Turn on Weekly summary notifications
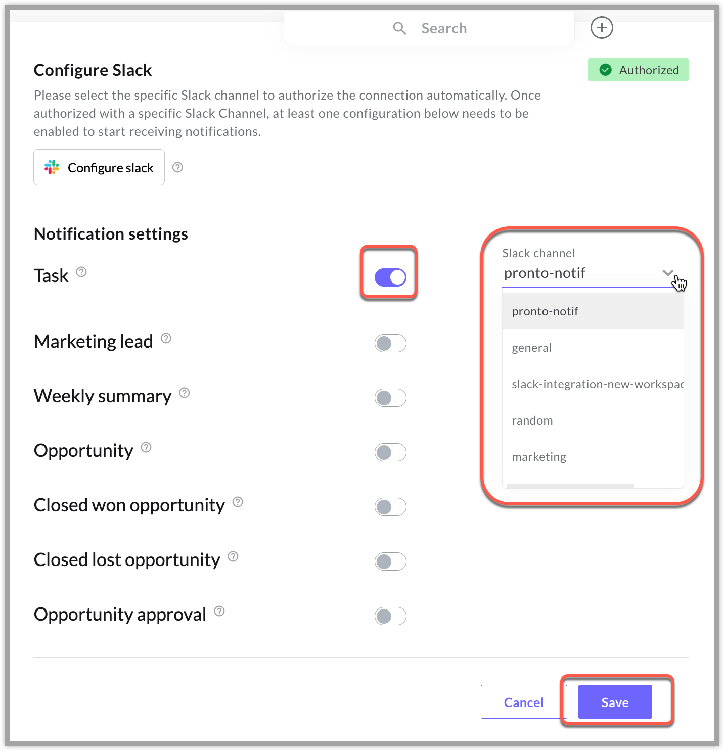Screen dimensions: 724x751 390,398
